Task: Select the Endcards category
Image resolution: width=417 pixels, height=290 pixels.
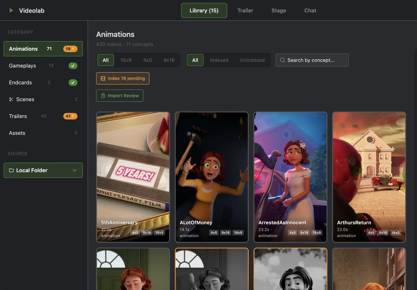Action: 43,83
